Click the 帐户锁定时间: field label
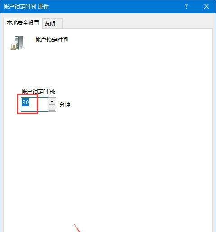 click(39, 91)
